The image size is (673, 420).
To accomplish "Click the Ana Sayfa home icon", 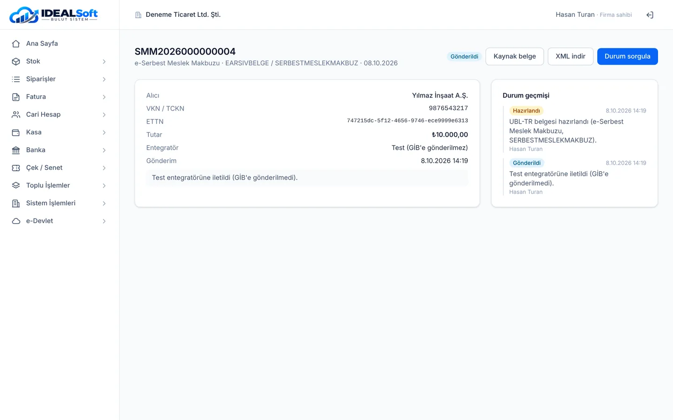I will click(x=16, y=43).
